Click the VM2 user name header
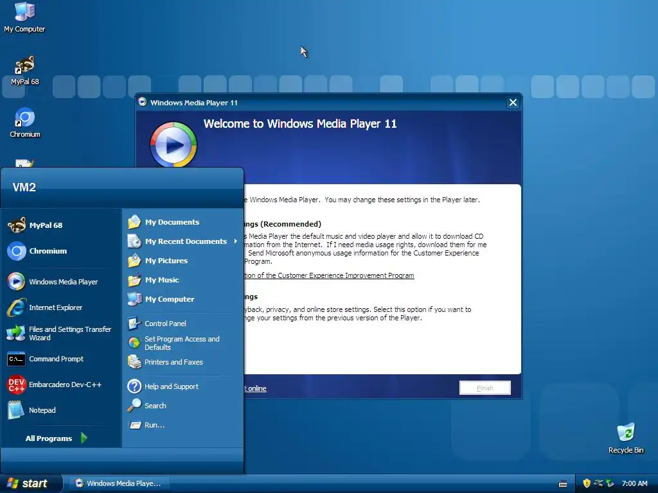This screenshot has height=493, width=658. [x=24, y=187]
